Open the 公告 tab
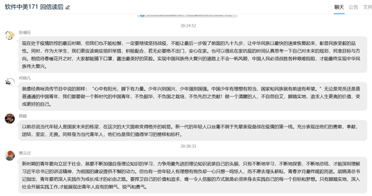Screen dimensions: 372x196 pyautogui.click(x=353, y=7)
